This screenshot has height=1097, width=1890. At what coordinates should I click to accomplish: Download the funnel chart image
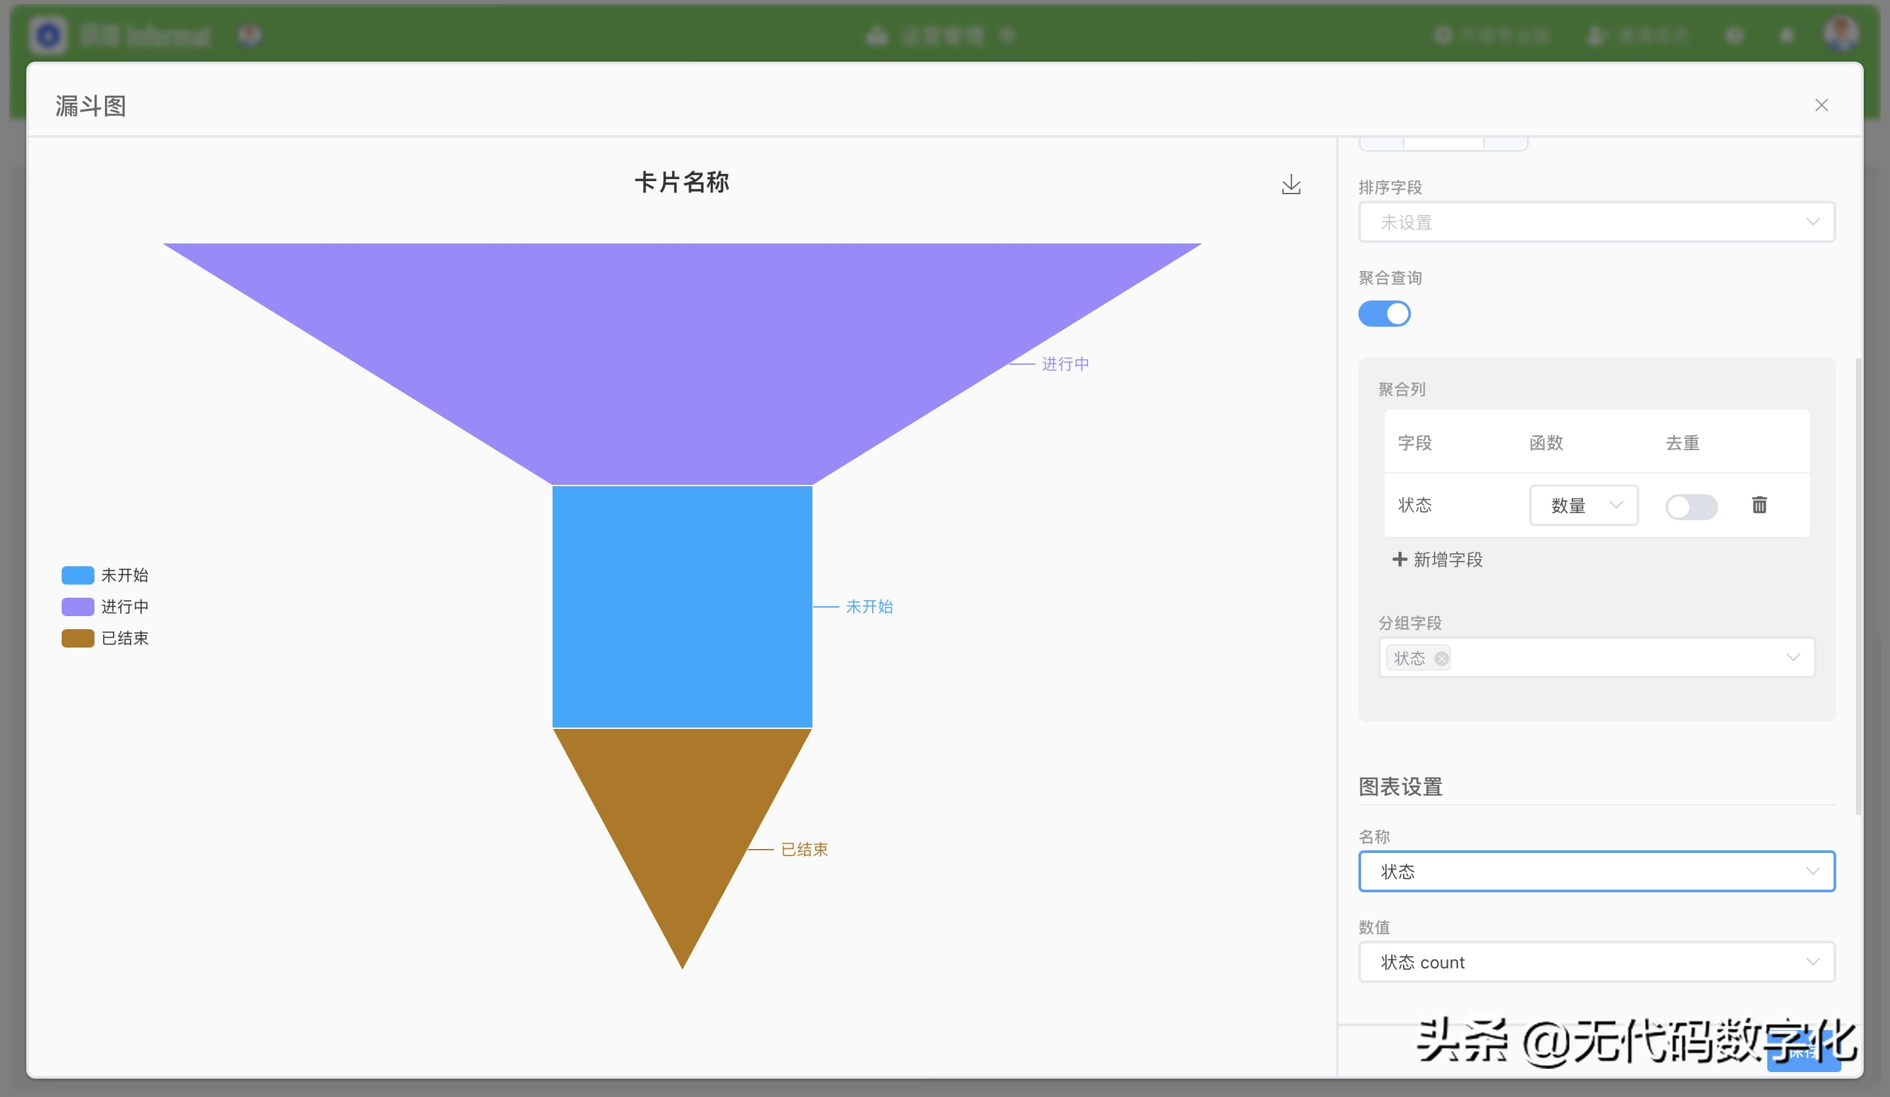1291,184
